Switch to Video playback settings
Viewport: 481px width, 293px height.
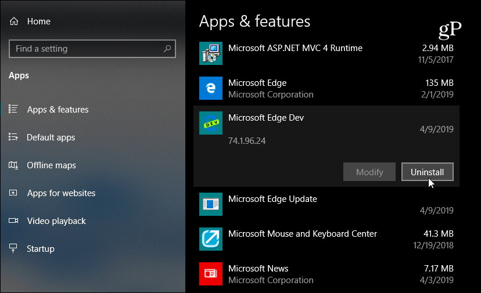coord(56,221)
